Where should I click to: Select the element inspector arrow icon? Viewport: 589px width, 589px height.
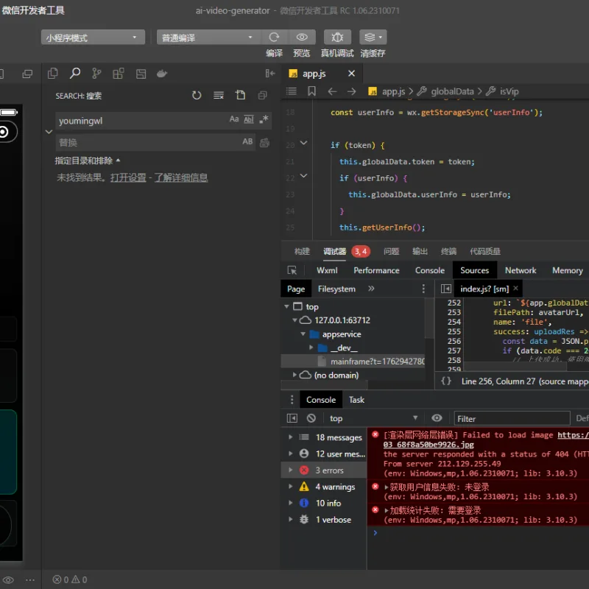coord(292,270)
